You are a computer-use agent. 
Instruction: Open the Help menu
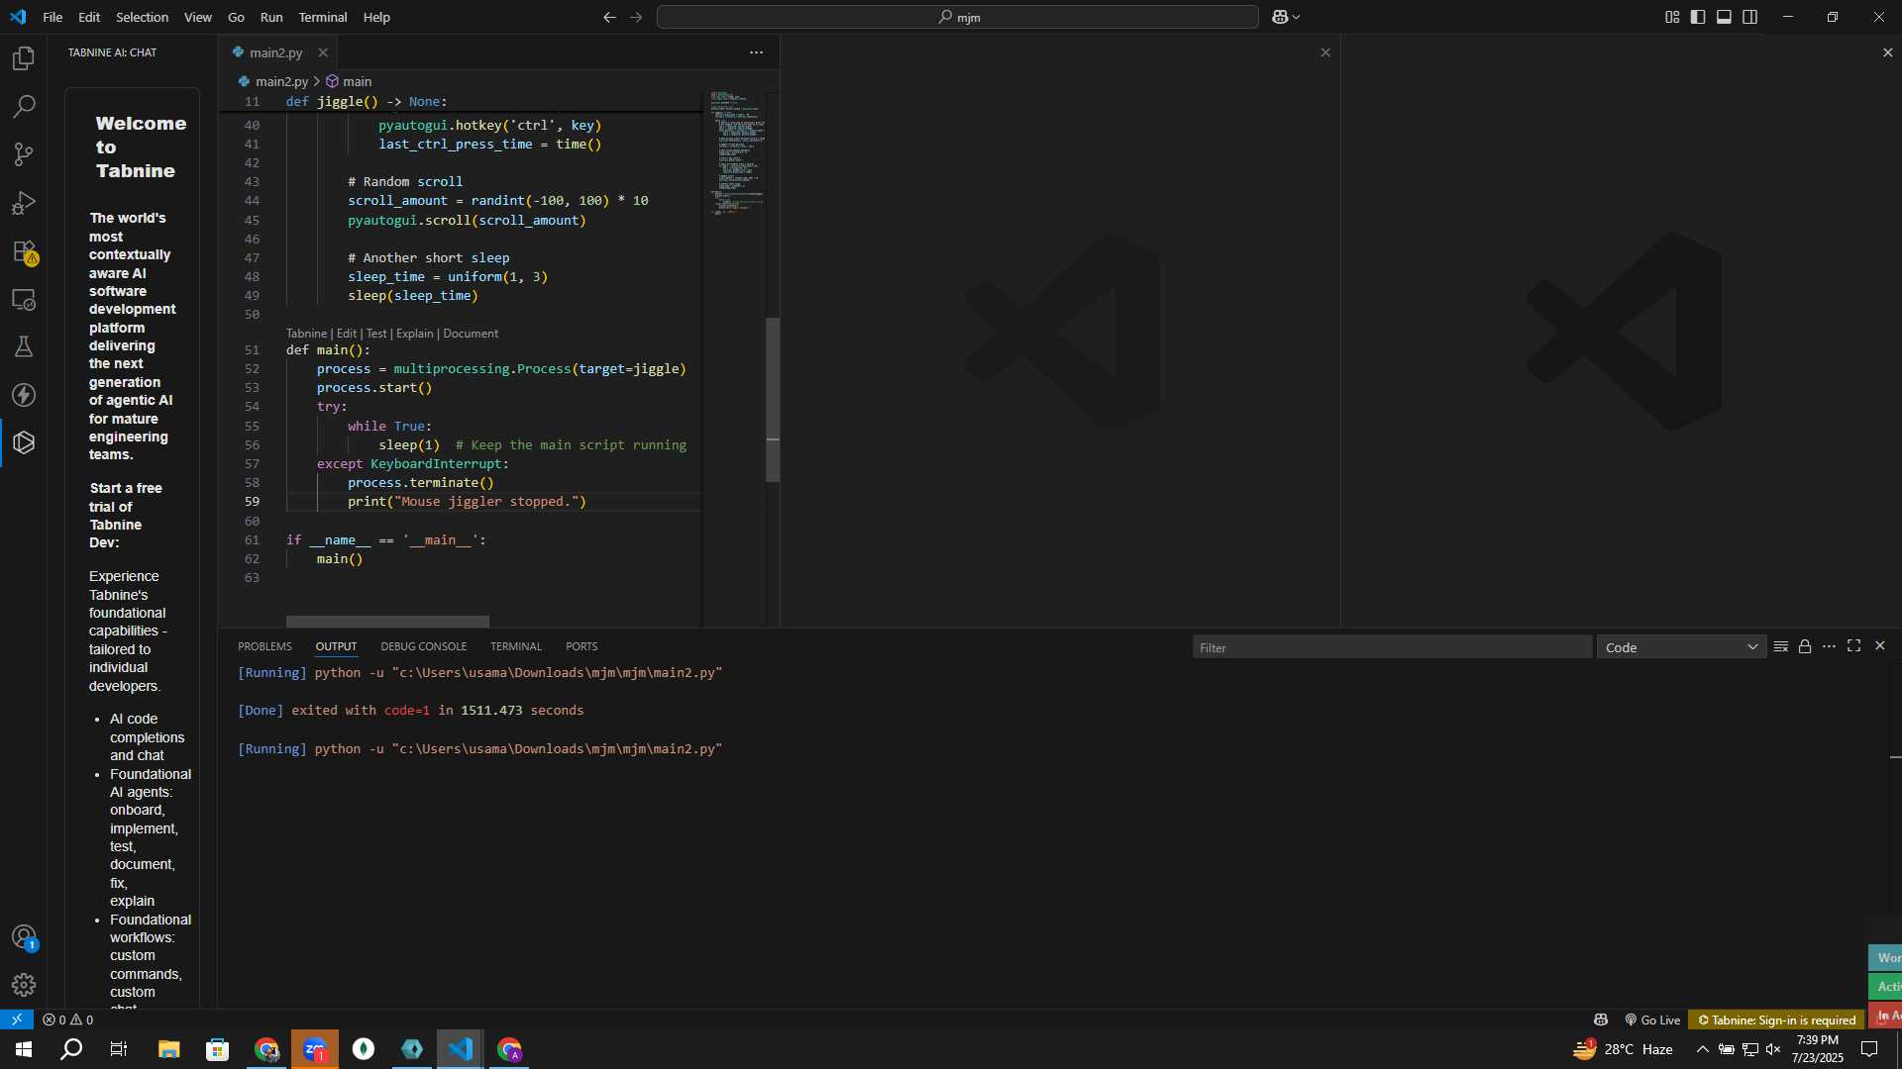[376, 17]
